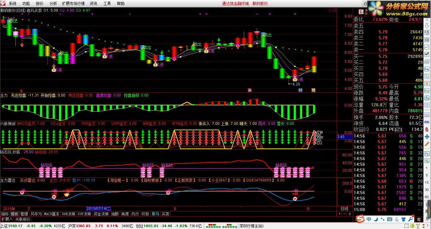Open the 扩展市场行情 menu
This screenshot has width=431, height=229.
pyautogui.click(x=73, y=3)
